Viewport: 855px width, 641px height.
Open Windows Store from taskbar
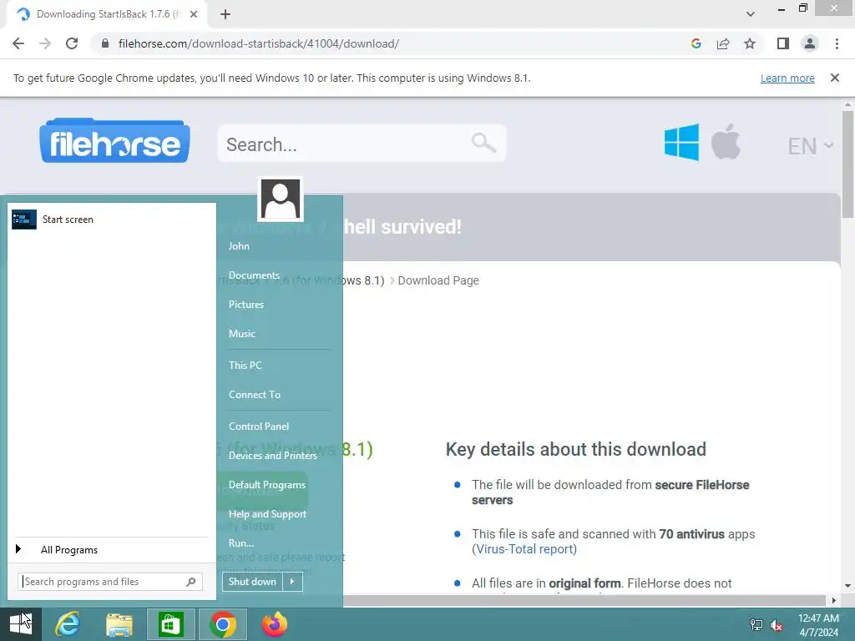(170, 624)
